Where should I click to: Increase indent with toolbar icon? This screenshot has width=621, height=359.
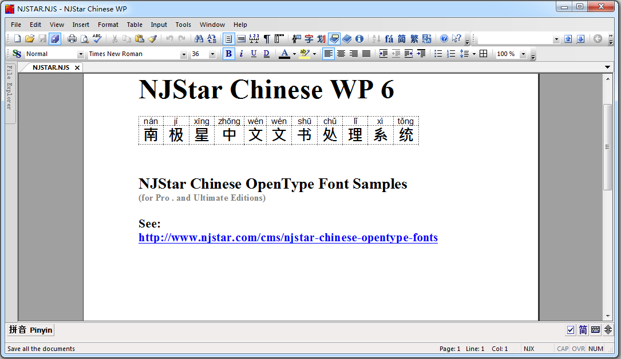(x=383, y=54)
